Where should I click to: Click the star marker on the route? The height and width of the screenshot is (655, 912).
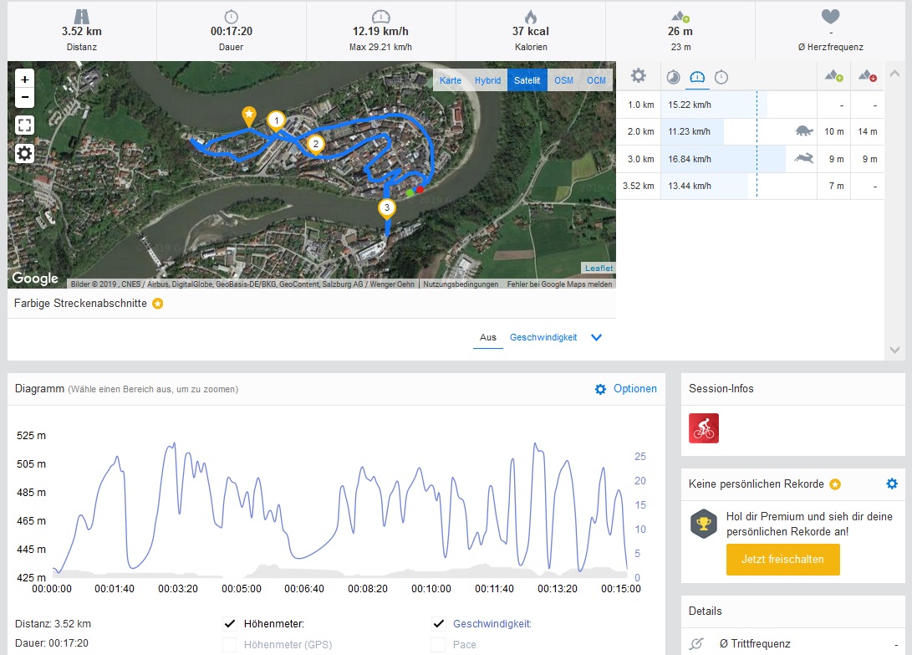click(249, 115)
